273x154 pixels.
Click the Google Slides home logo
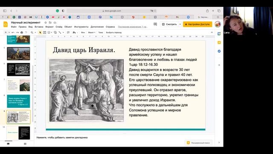6,24
